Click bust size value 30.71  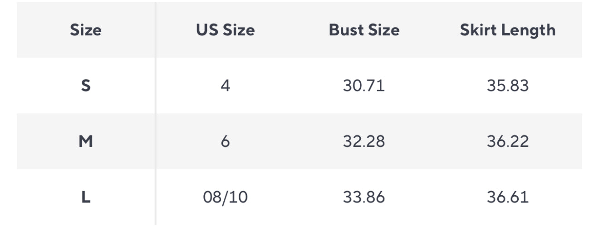coord(363,86)
